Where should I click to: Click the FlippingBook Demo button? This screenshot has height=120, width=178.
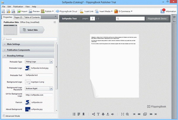(x=157, y=18)
